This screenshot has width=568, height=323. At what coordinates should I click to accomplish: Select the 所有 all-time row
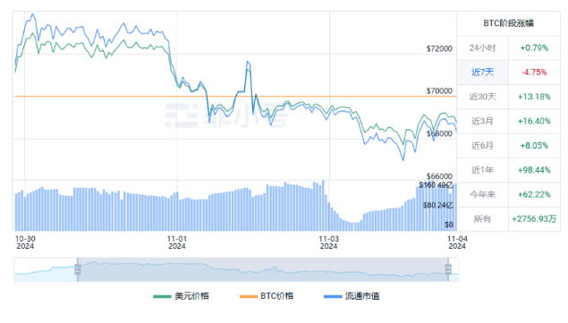pos(509,219)
